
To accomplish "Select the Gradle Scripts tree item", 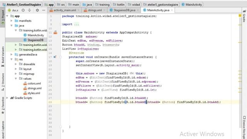I will 23,98.
